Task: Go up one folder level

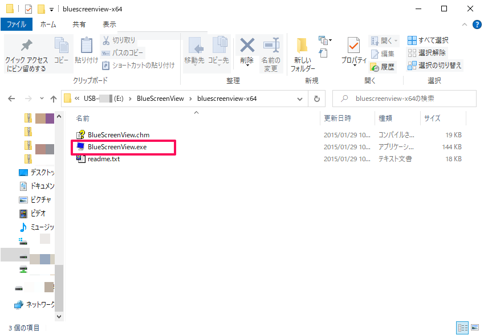Action: pyautogui.click(x=54, y=99)
